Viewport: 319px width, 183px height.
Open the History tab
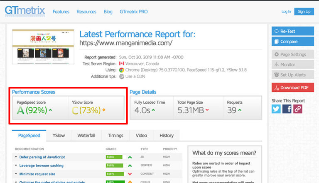click(x=167, y=136)
